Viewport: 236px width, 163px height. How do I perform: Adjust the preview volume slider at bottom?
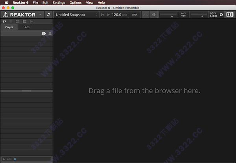point(32,159)
